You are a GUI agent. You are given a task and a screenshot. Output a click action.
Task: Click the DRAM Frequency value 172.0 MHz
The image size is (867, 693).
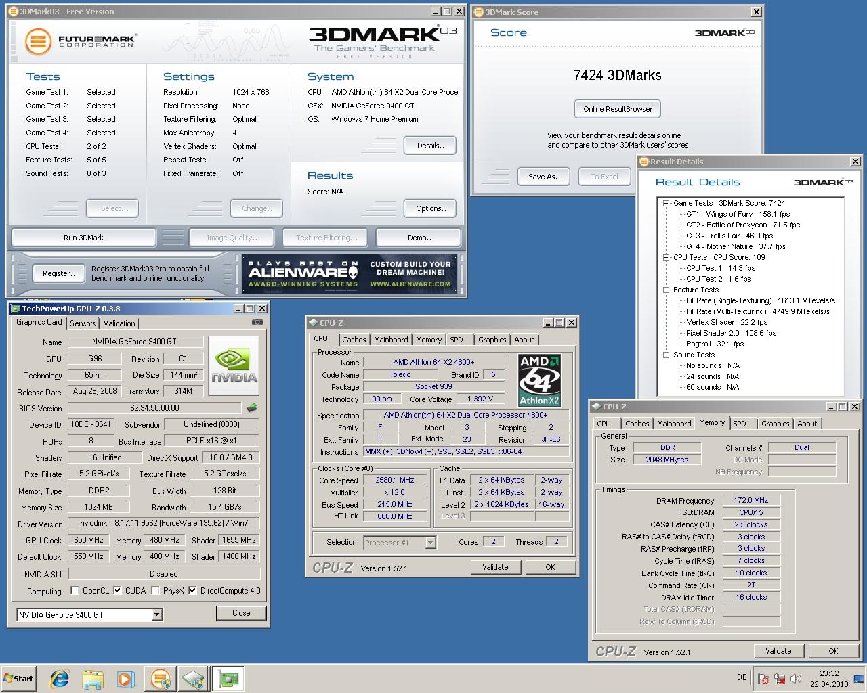[x=751, y=500]
